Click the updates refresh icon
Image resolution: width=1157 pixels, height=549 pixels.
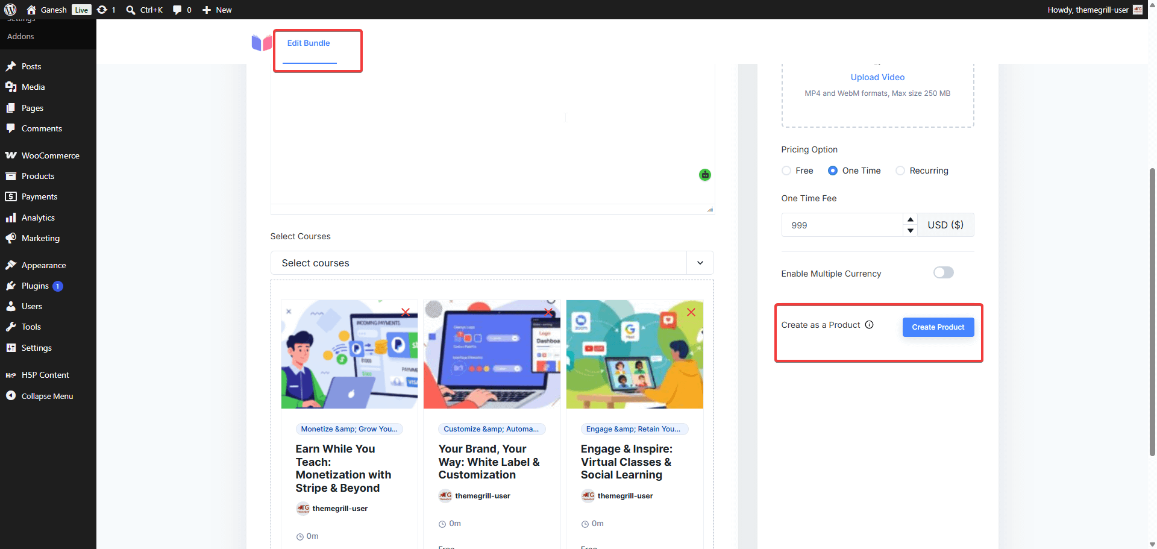(x=102, y=10)
